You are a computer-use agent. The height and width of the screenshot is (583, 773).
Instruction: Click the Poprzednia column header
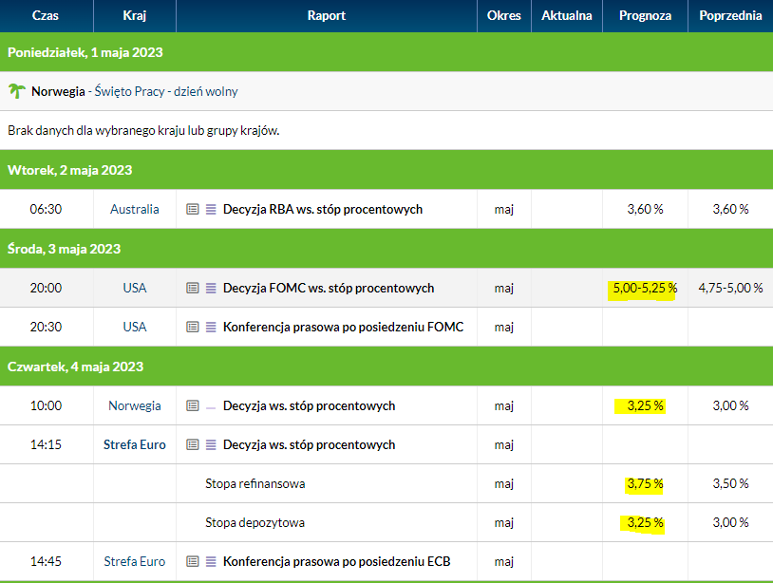pyautogui.click(x=730, y=16)
